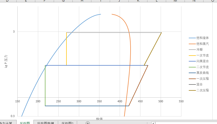
Task: Click the x-axis label 150
Action: coord(17,101)
